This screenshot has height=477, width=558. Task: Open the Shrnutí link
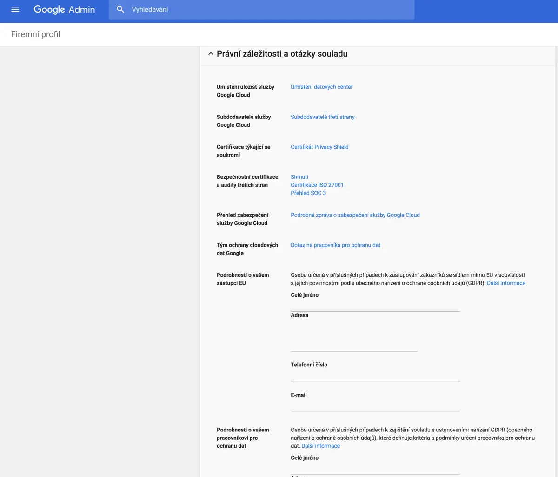click(x=299, y=177)
